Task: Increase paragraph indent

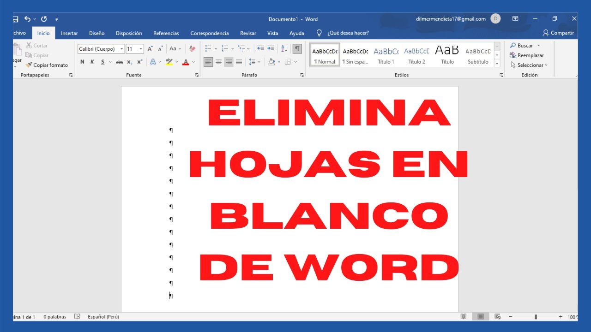Action: click(271, 48)
